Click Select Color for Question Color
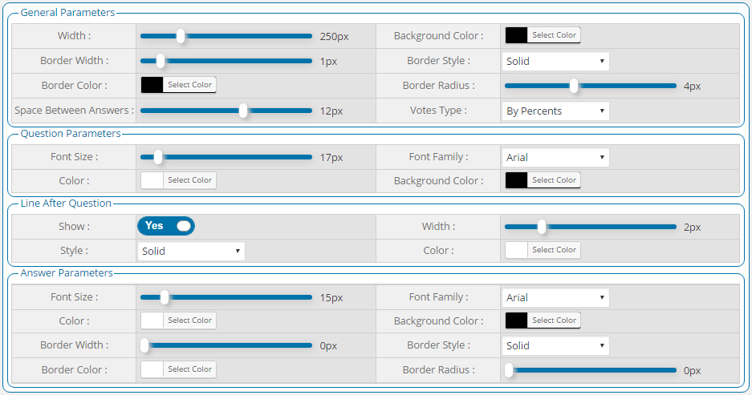 [189, 180]
